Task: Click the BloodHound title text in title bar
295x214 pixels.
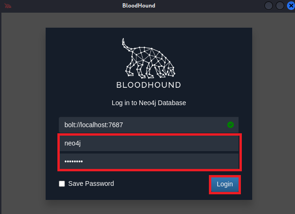Action: (x=138, y=6)
